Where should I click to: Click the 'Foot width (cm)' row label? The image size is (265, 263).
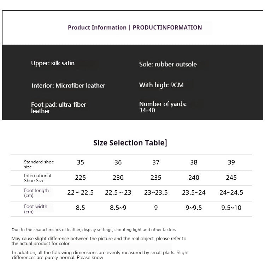tap(35, 209)
